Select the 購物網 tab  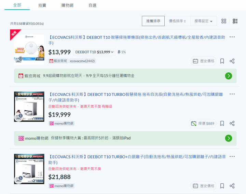coord(67,5)
